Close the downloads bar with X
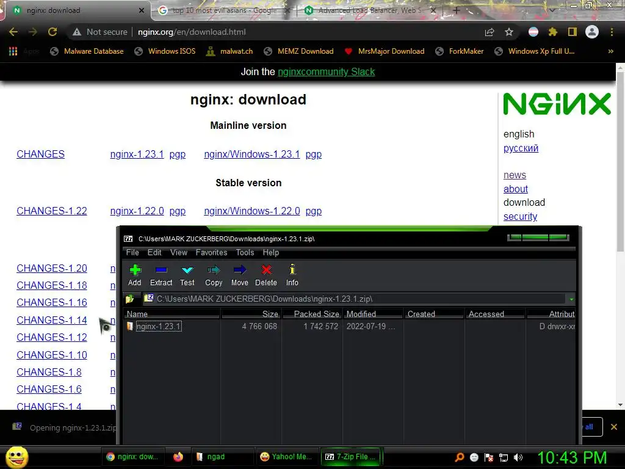The image size is (625, 469). point(614,427)
